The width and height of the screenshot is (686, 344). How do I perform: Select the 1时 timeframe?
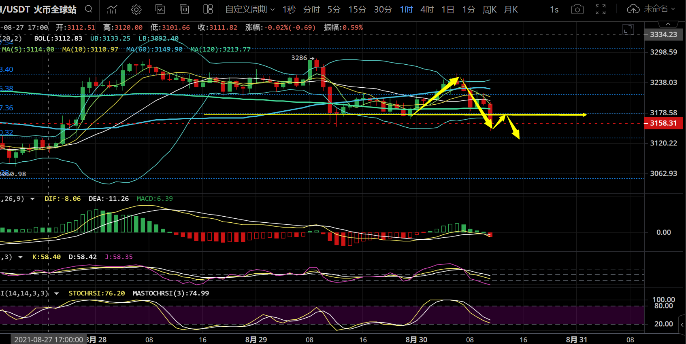pos(406,9)
